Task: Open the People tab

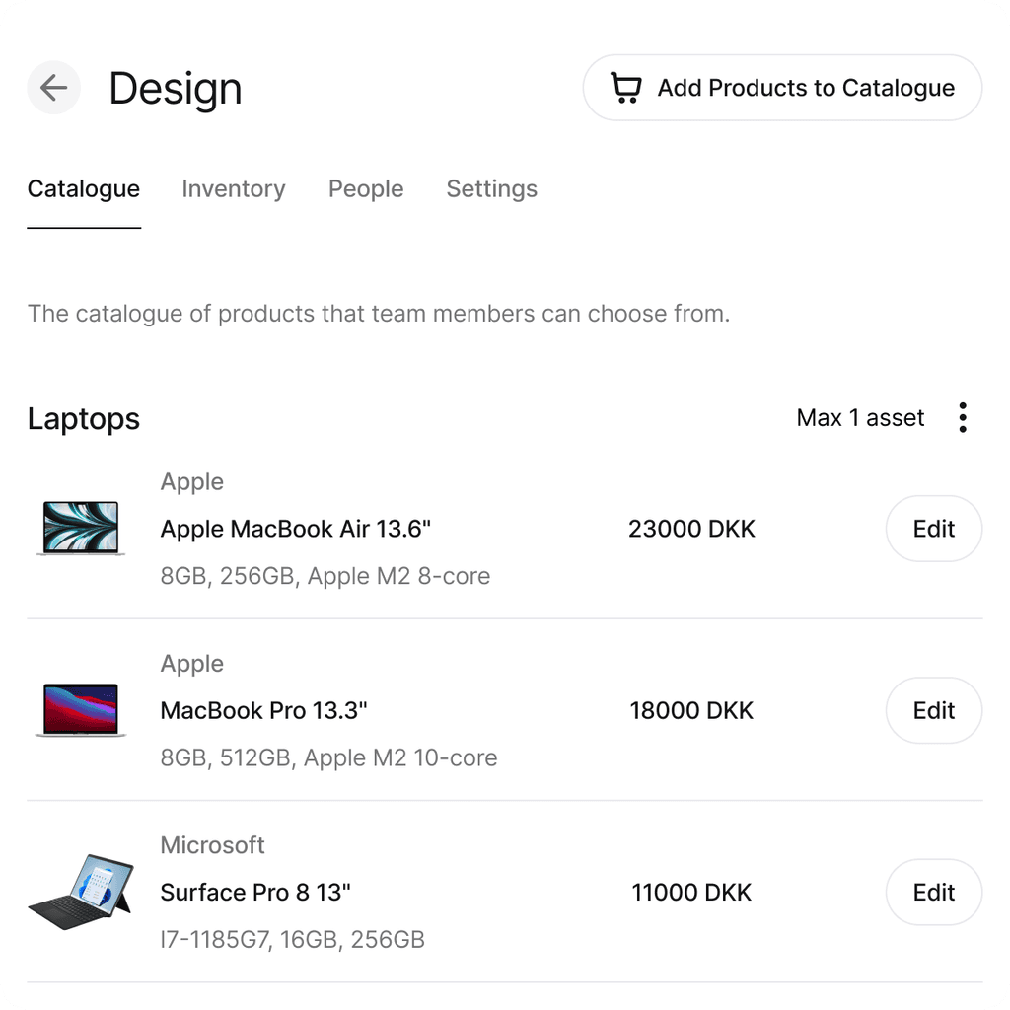Action: click(366, 189)
